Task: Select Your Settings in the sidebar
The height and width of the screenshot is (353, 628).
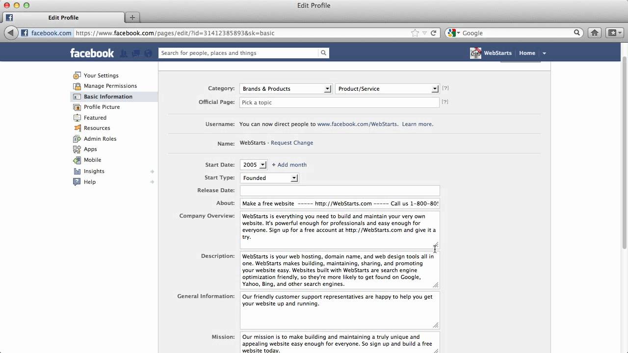Action: [101, 76]
